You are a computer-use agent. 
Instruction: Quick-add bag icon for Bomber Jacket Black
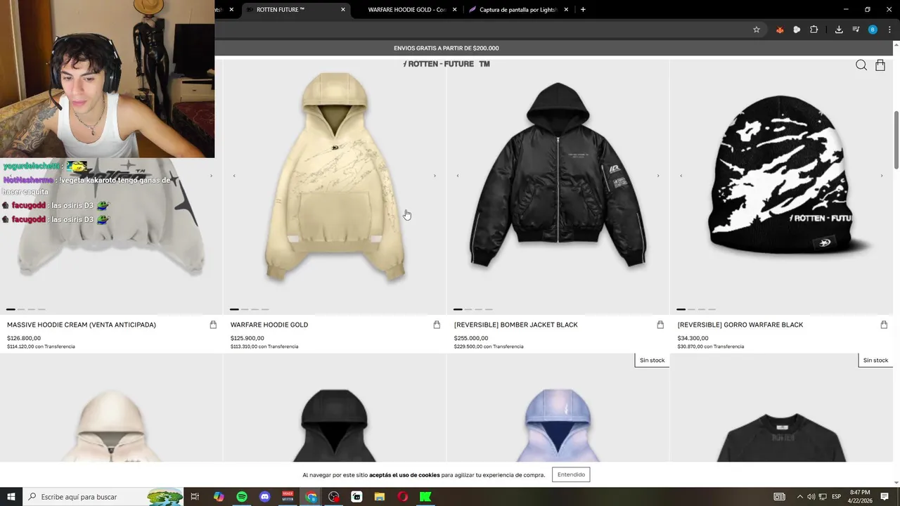(660, 325)
